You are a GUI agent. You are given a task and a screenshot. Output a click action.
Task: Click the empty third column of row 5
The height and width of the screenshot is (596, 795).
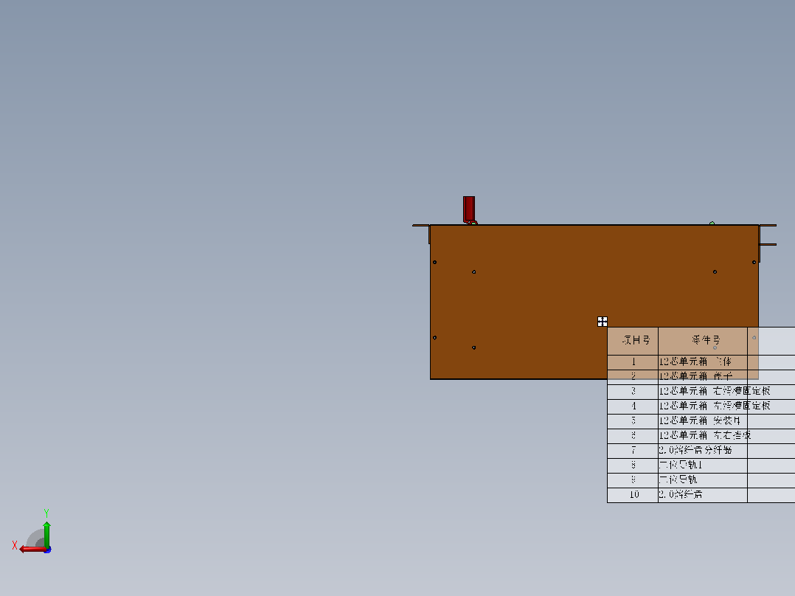click(771, 421)
